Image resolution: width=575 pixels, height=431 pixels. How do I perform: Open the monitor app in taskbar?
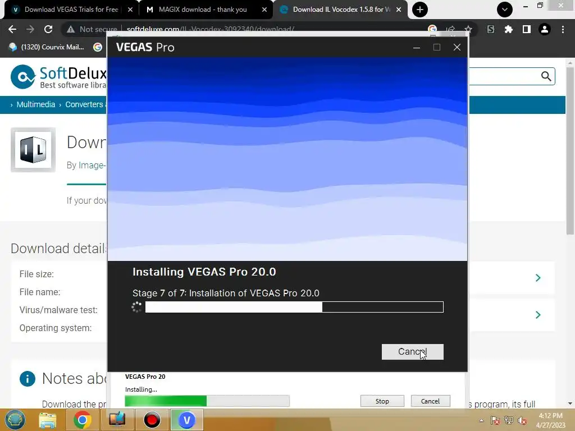point(117,420)
